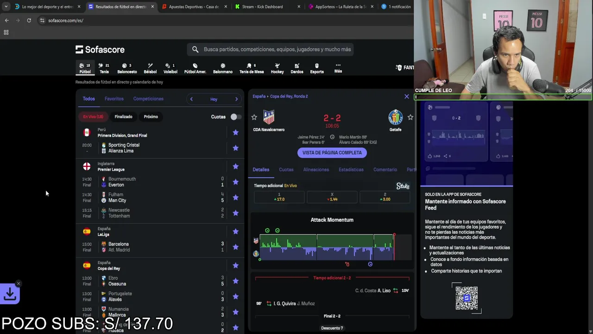This screenshot has height=334, width=593.
Task: Open the Fútbol sport icon
Action: (x=85, y=68)
